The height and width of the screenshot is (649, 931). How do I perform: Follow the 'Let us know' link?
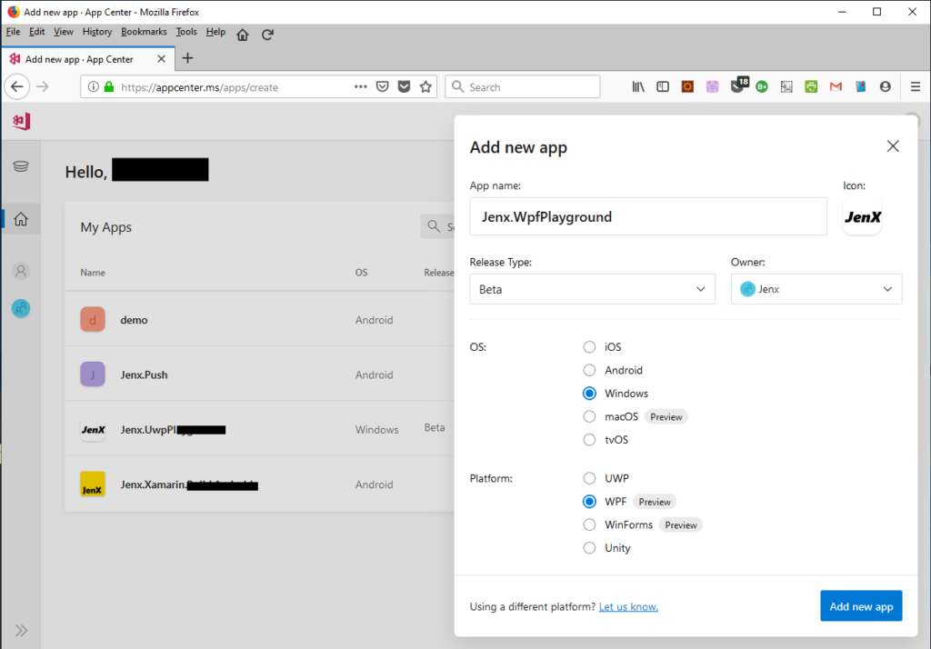pos(628,606)
